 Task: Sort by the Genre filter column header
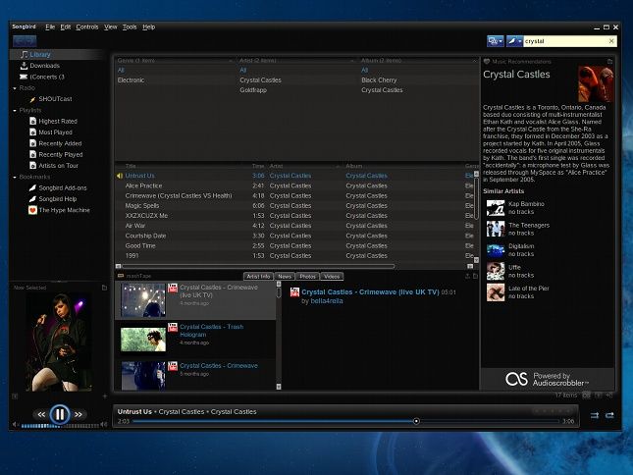(175, 61)
